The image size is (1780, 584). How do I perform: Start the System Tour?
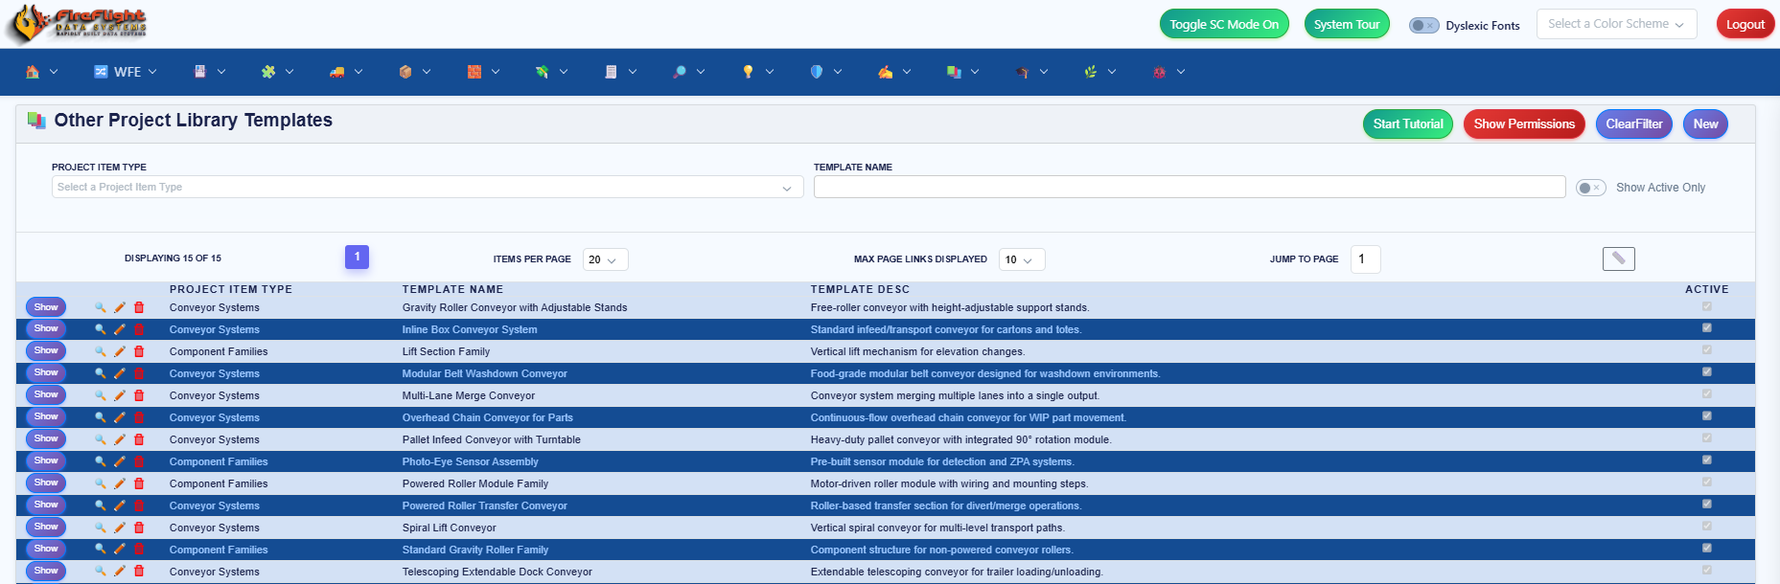[1347, 24]
